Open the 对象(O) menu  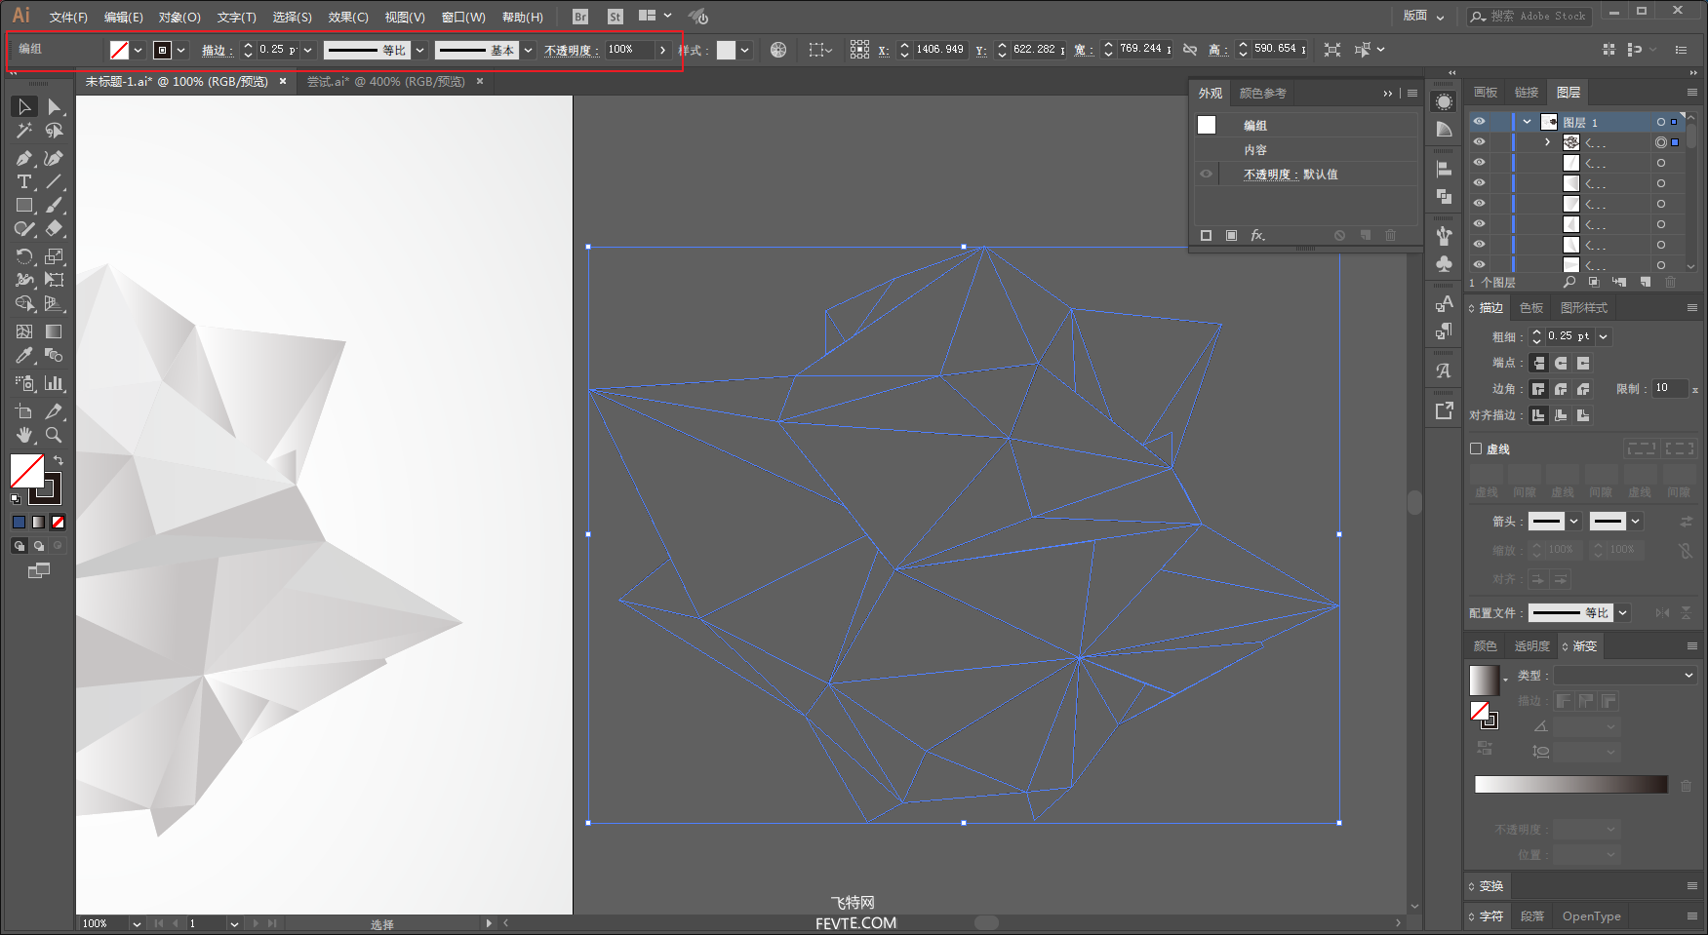(x=179, y=18)
